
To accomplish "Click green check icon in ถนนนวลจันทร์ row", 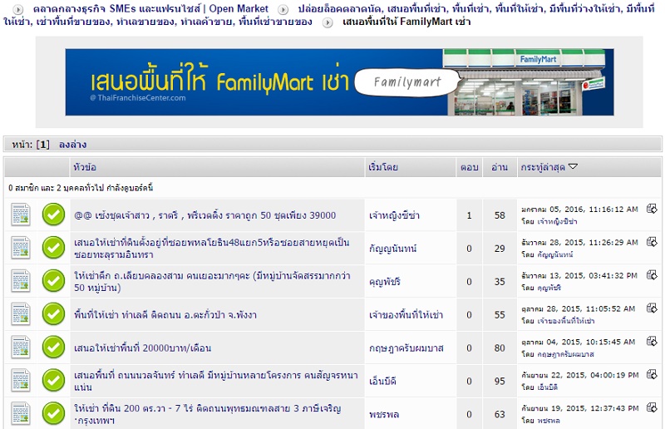I will (53, 380).
